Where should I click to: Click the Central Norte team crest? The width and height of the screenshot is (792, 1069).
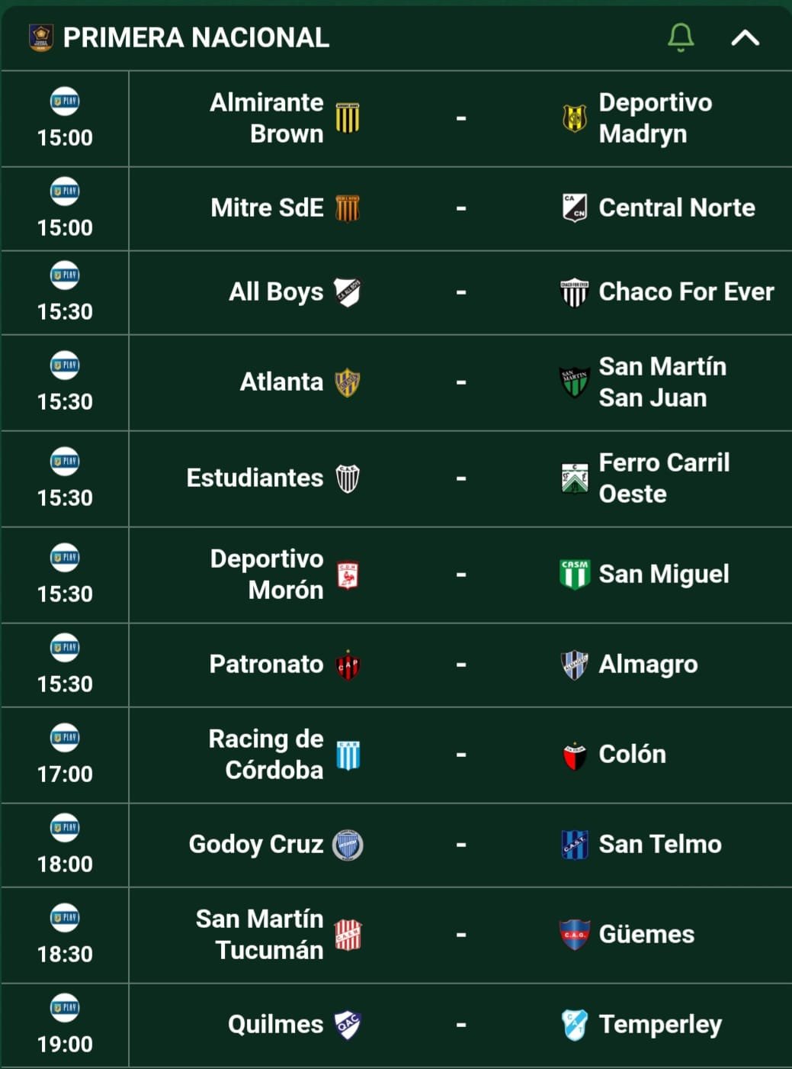coord(574,208)
